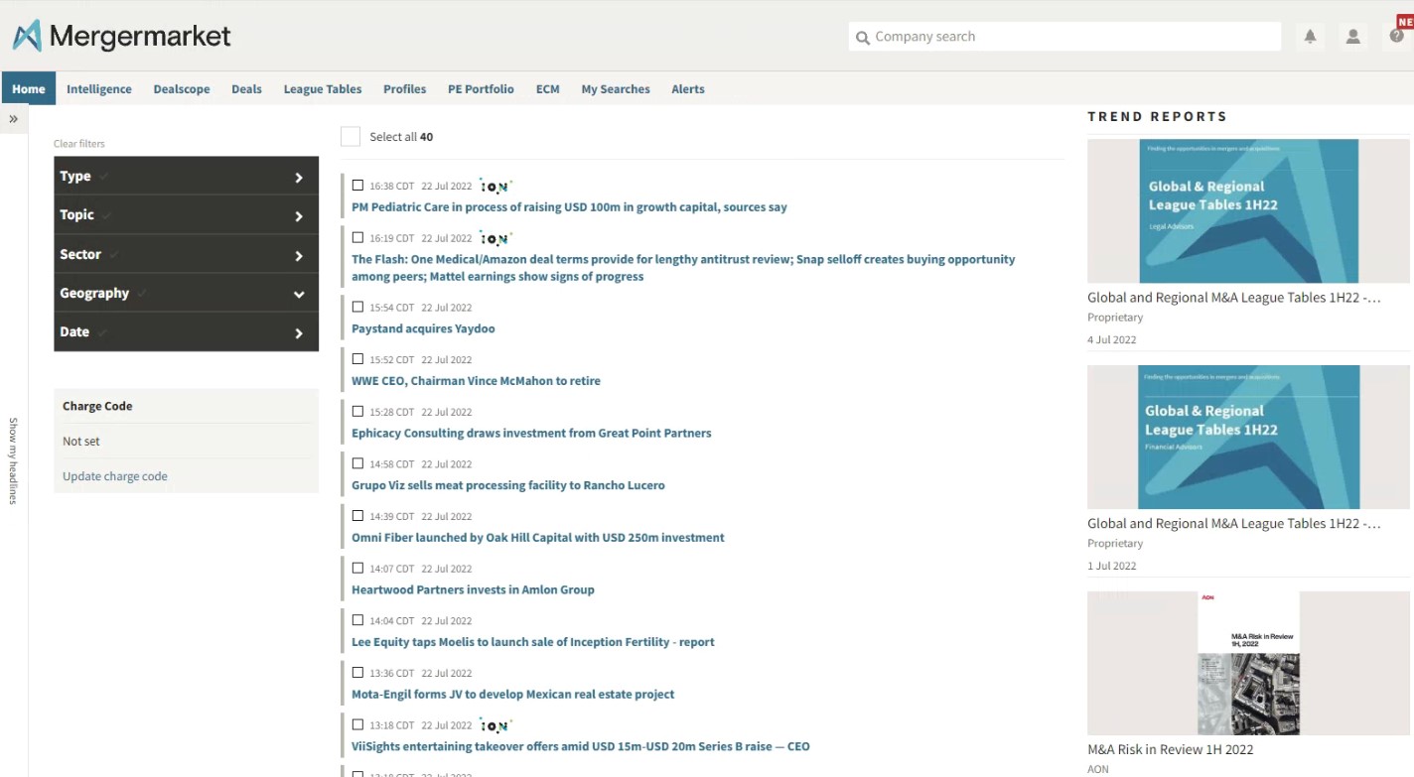Expand sidebar with double chevron icon

click(x=14, y=119)
